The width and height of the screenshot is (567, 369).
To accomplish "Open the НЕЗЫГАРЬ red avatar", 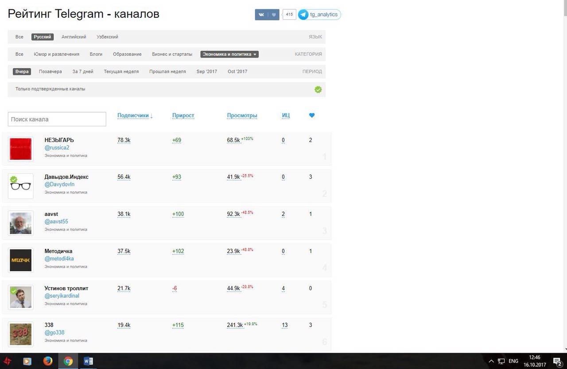I will 21,149.
